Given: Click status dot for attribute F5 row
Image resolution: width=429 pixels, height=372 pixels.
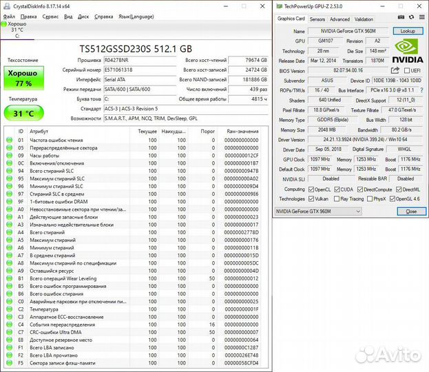Looking at the screenshot, I should (x=10, y=363).
